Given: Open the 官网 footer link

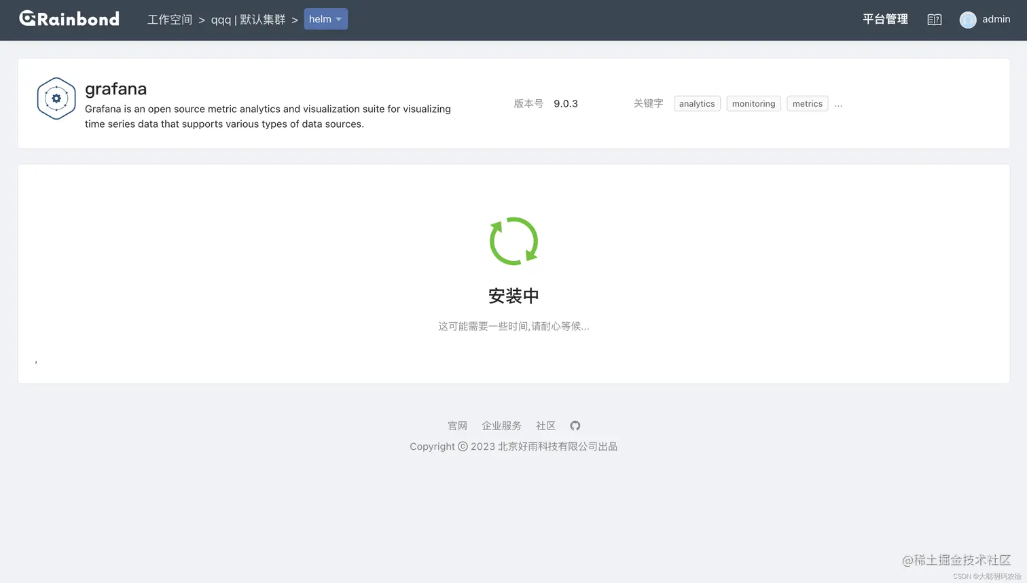Looking at the screenshot, I should [x=457, y=426].
